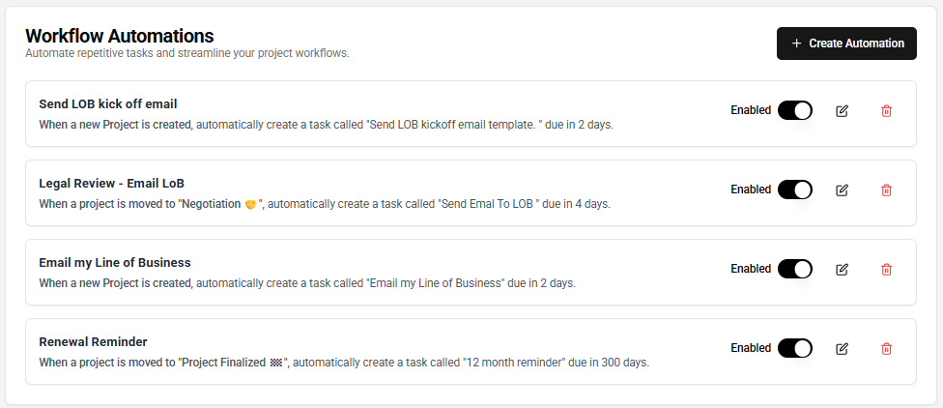Click the Email my Line of Business heading
943x408 pixels.
coord(115,263)
